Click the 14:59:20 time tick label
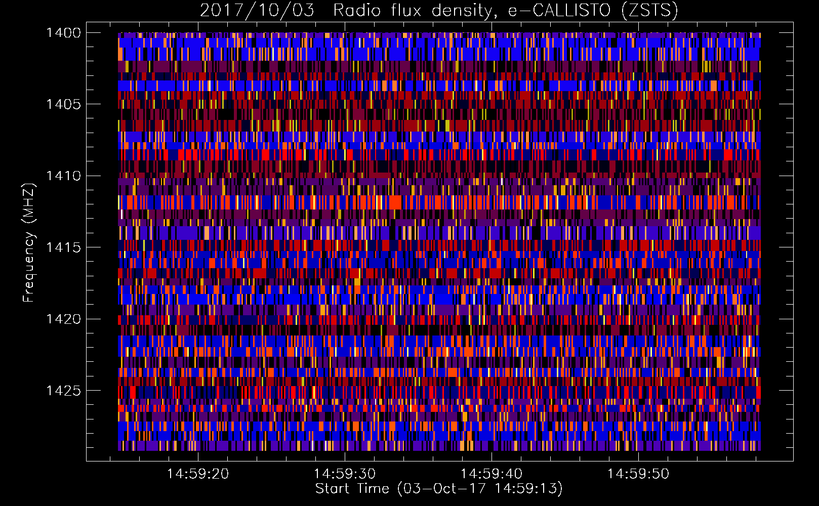 (x=198, y=474)
